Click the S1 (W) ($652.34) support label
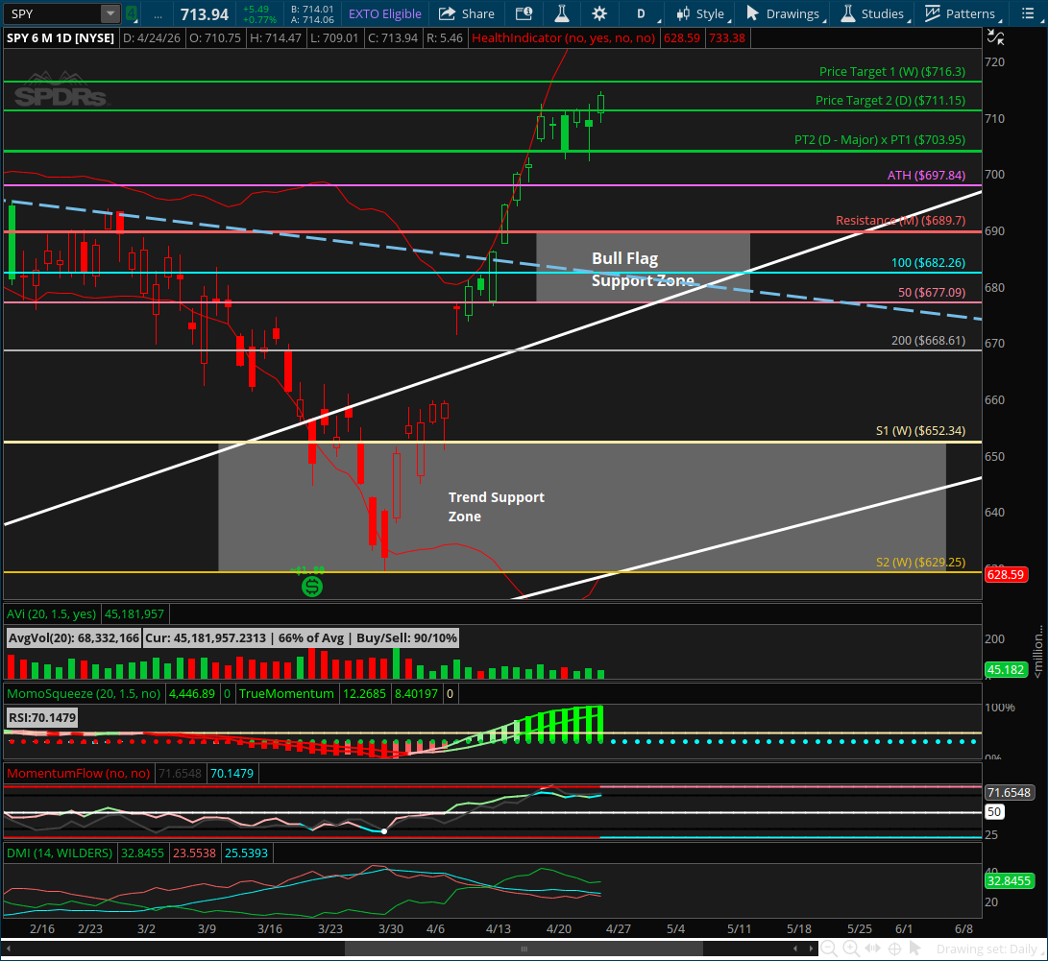 point(920,431)
